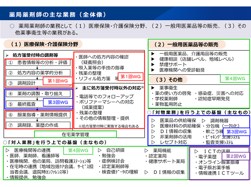Click the circled number ① before 患者情報等の分析・評価
This screenshot has width=251, height=187.
(11, 63)
